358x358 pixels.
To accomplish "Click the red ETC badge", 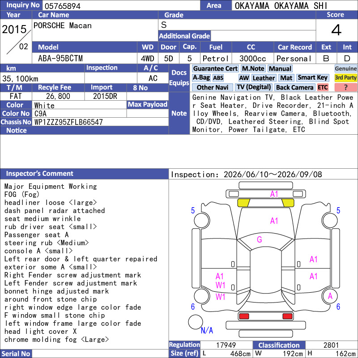I will click(323, 87).
